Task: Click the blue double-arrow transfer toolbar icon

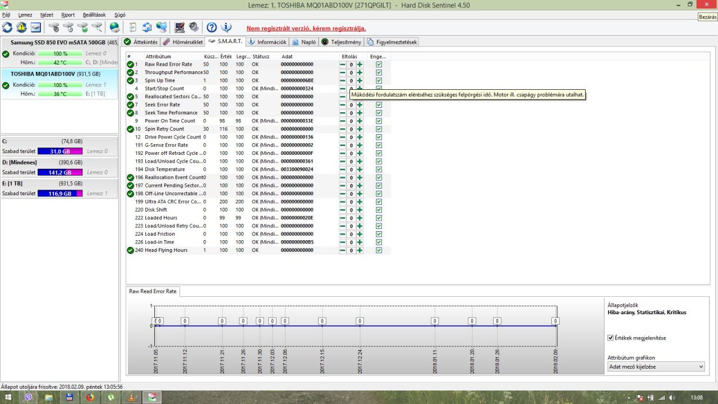Action: 147,27
